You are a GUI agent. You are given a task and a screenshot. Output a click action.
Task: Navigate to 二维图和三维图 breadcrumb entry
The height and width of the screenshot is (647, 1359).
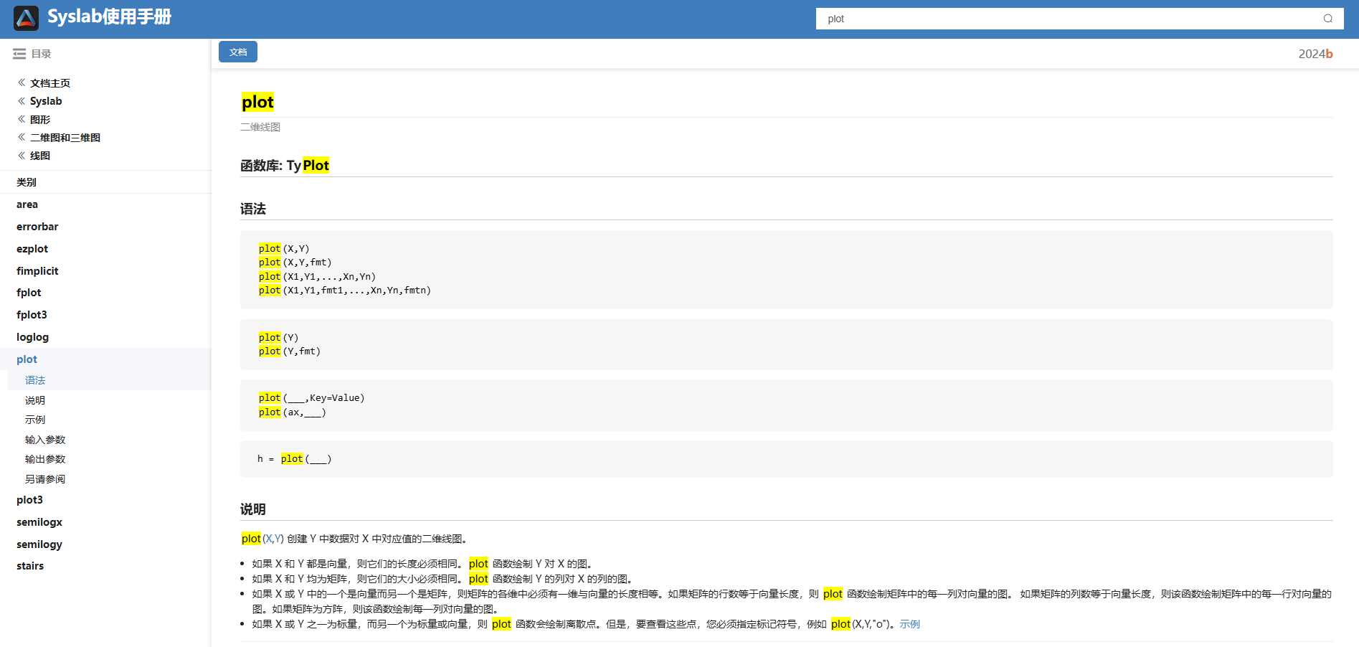tap(65, 138)
